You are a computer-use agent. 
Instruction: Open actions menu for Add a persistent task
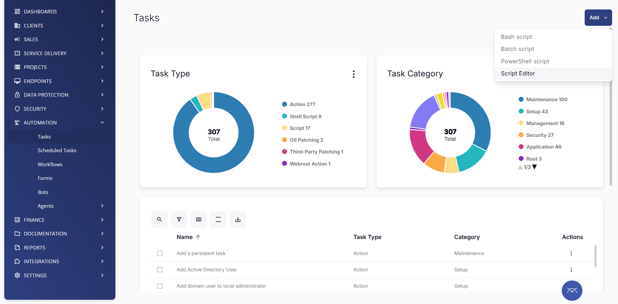point(571,253)
